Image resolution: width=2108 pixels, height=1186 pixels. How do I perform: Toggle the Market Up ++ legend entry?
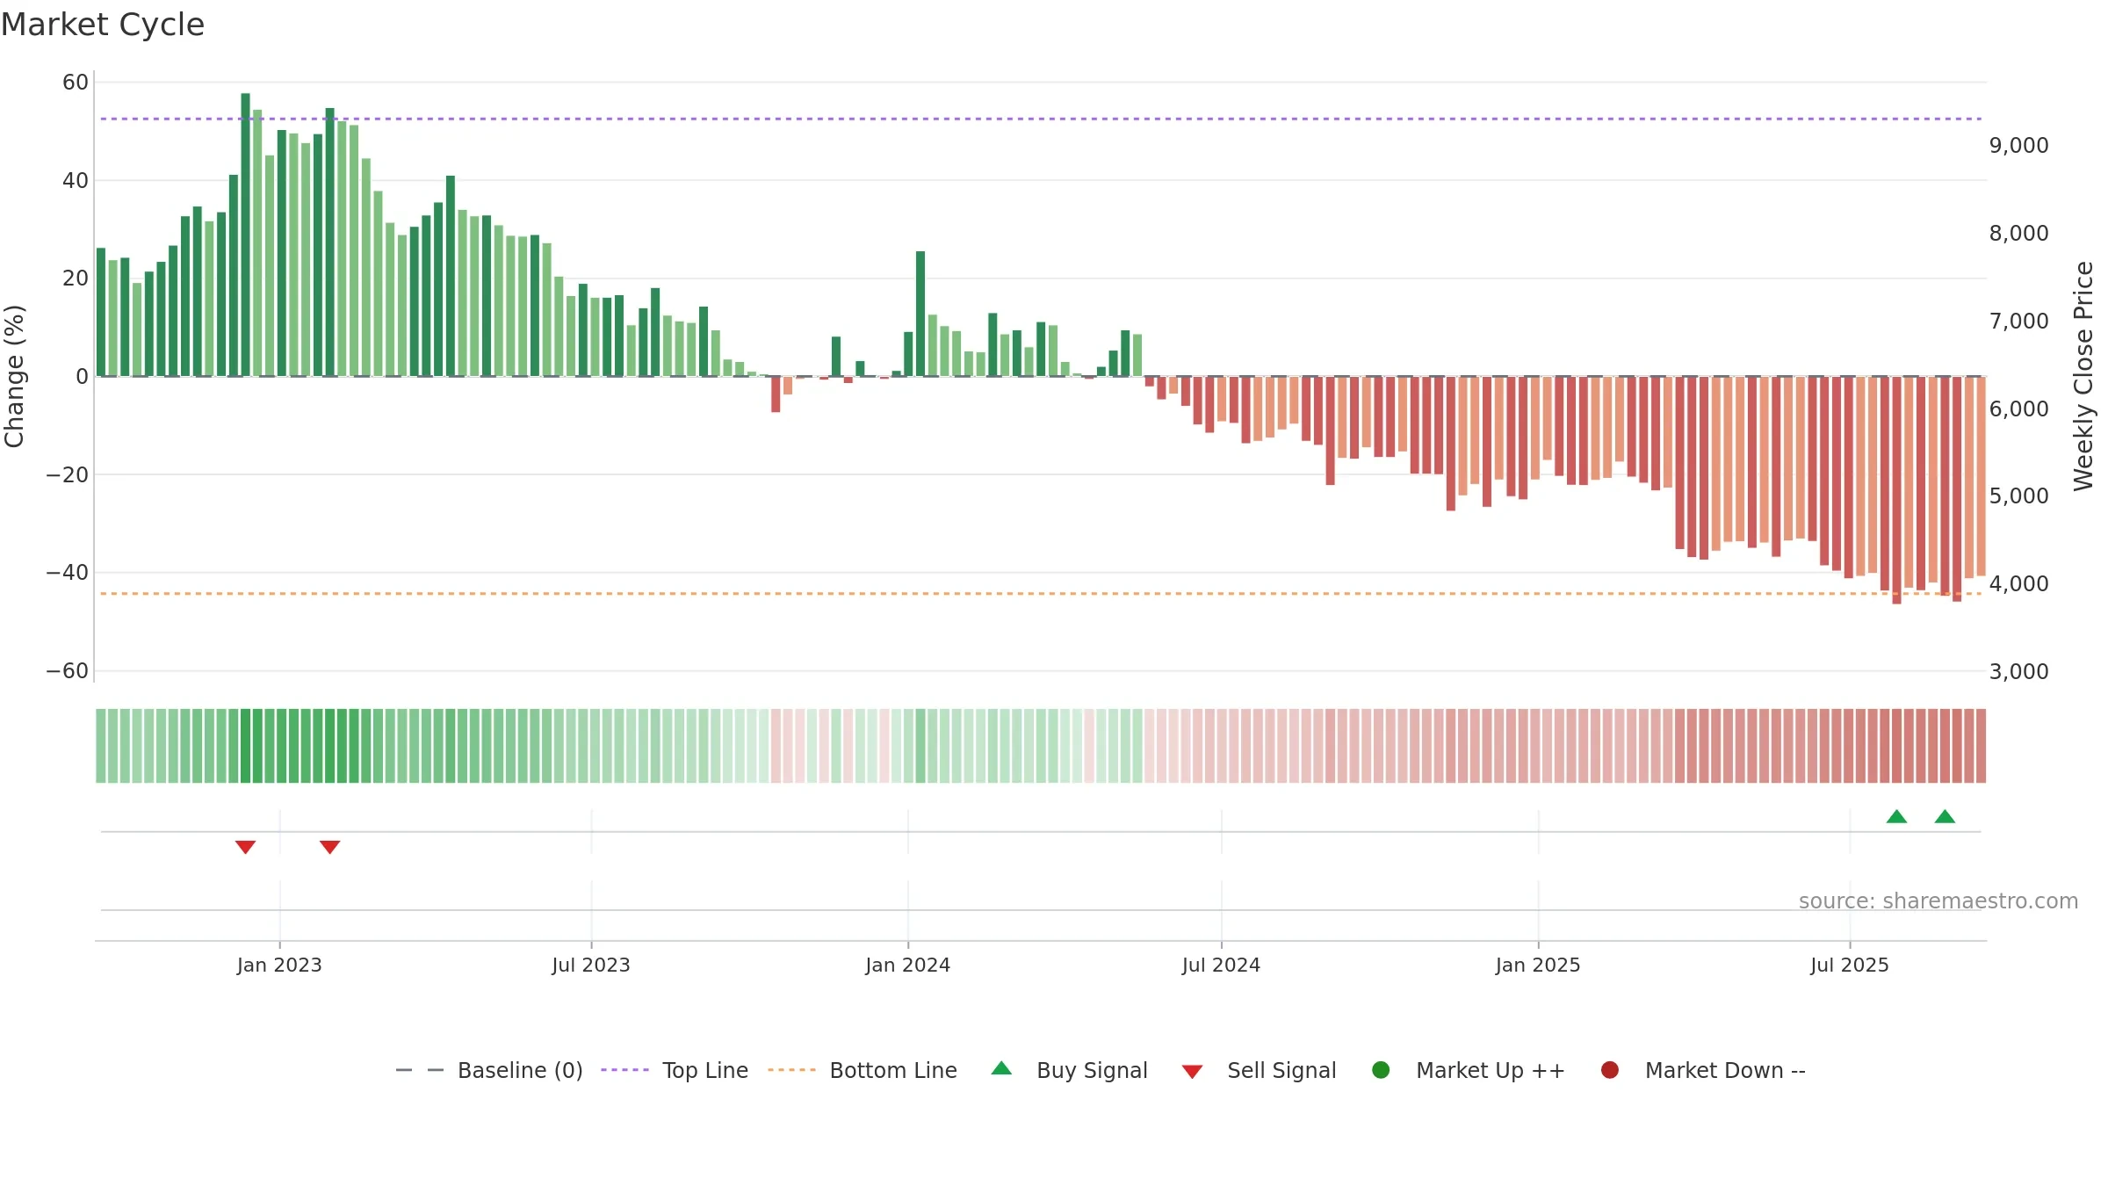1469,1070
